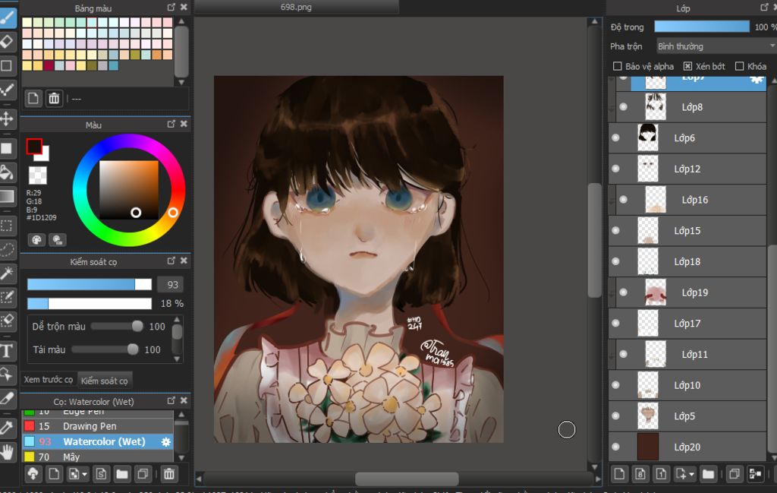The image size is (777, 493).
Task: Select the Eraser tool
Action: [7, 42]
